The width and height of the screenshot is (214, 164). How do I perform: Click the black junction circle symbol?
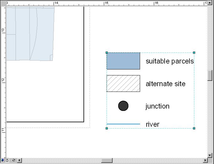coord(123,106)
